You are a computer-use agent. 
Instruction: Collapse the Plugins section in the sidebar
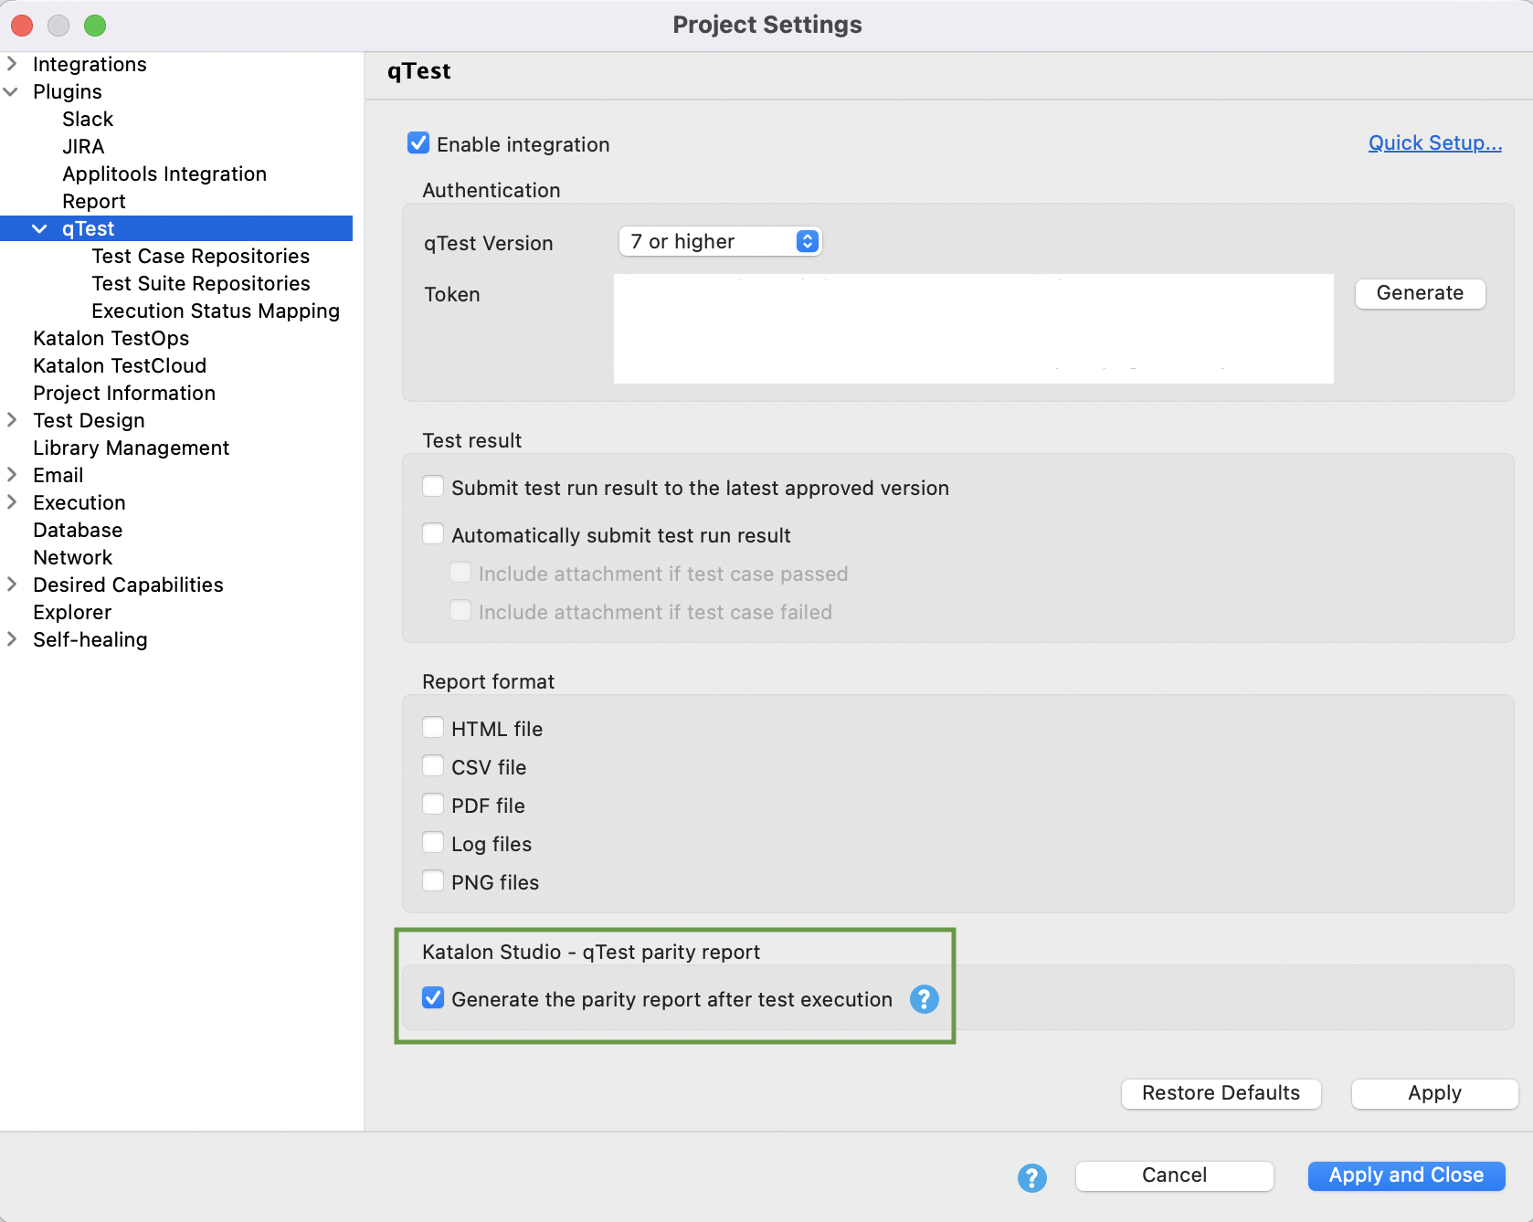point(11,91)
